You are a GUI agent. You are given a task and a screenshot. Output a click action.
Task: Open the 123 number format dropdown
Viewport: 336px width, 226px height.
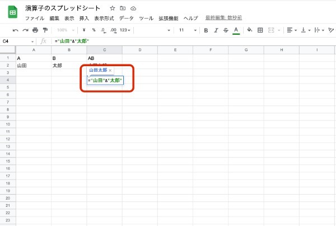(125, 30)
